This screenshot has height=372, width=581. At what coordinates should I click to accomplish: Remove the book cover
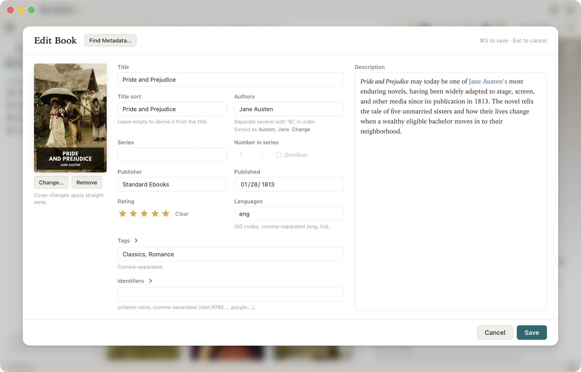click(x=87, y=182)
